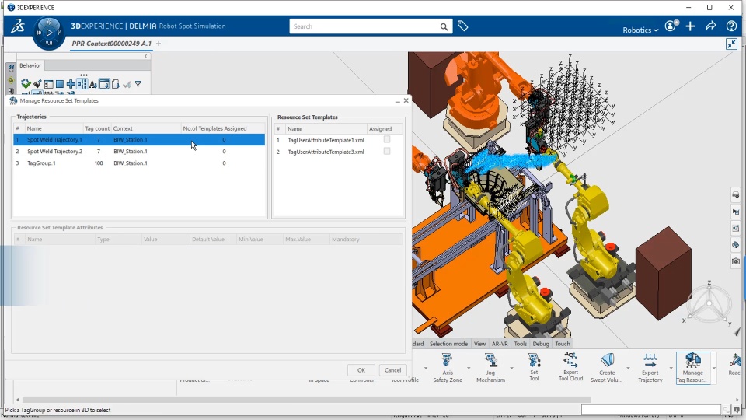Select the paintbrush icon in Behavior toolbar
This screenshot has height=420, width=746.
(37, 84)
